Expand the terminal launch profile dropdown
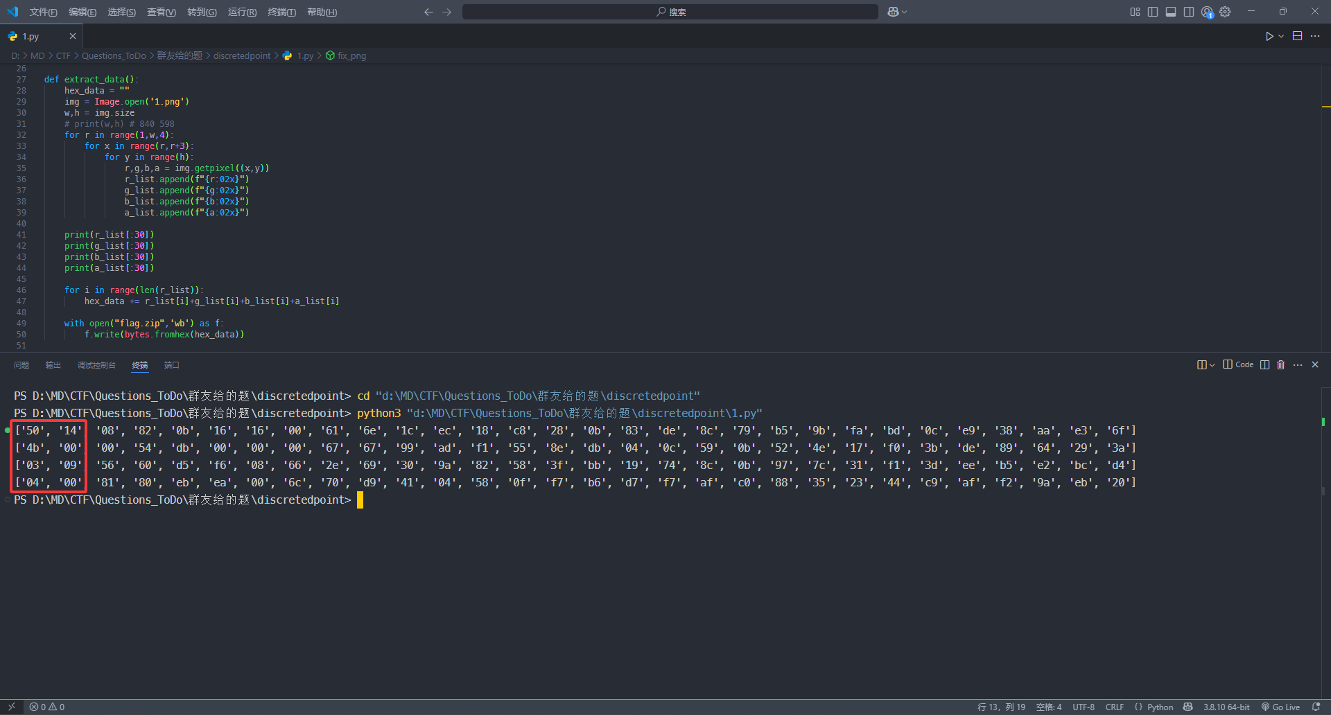This screenshot has width=1331, height=715. (x=1212, y=365)
